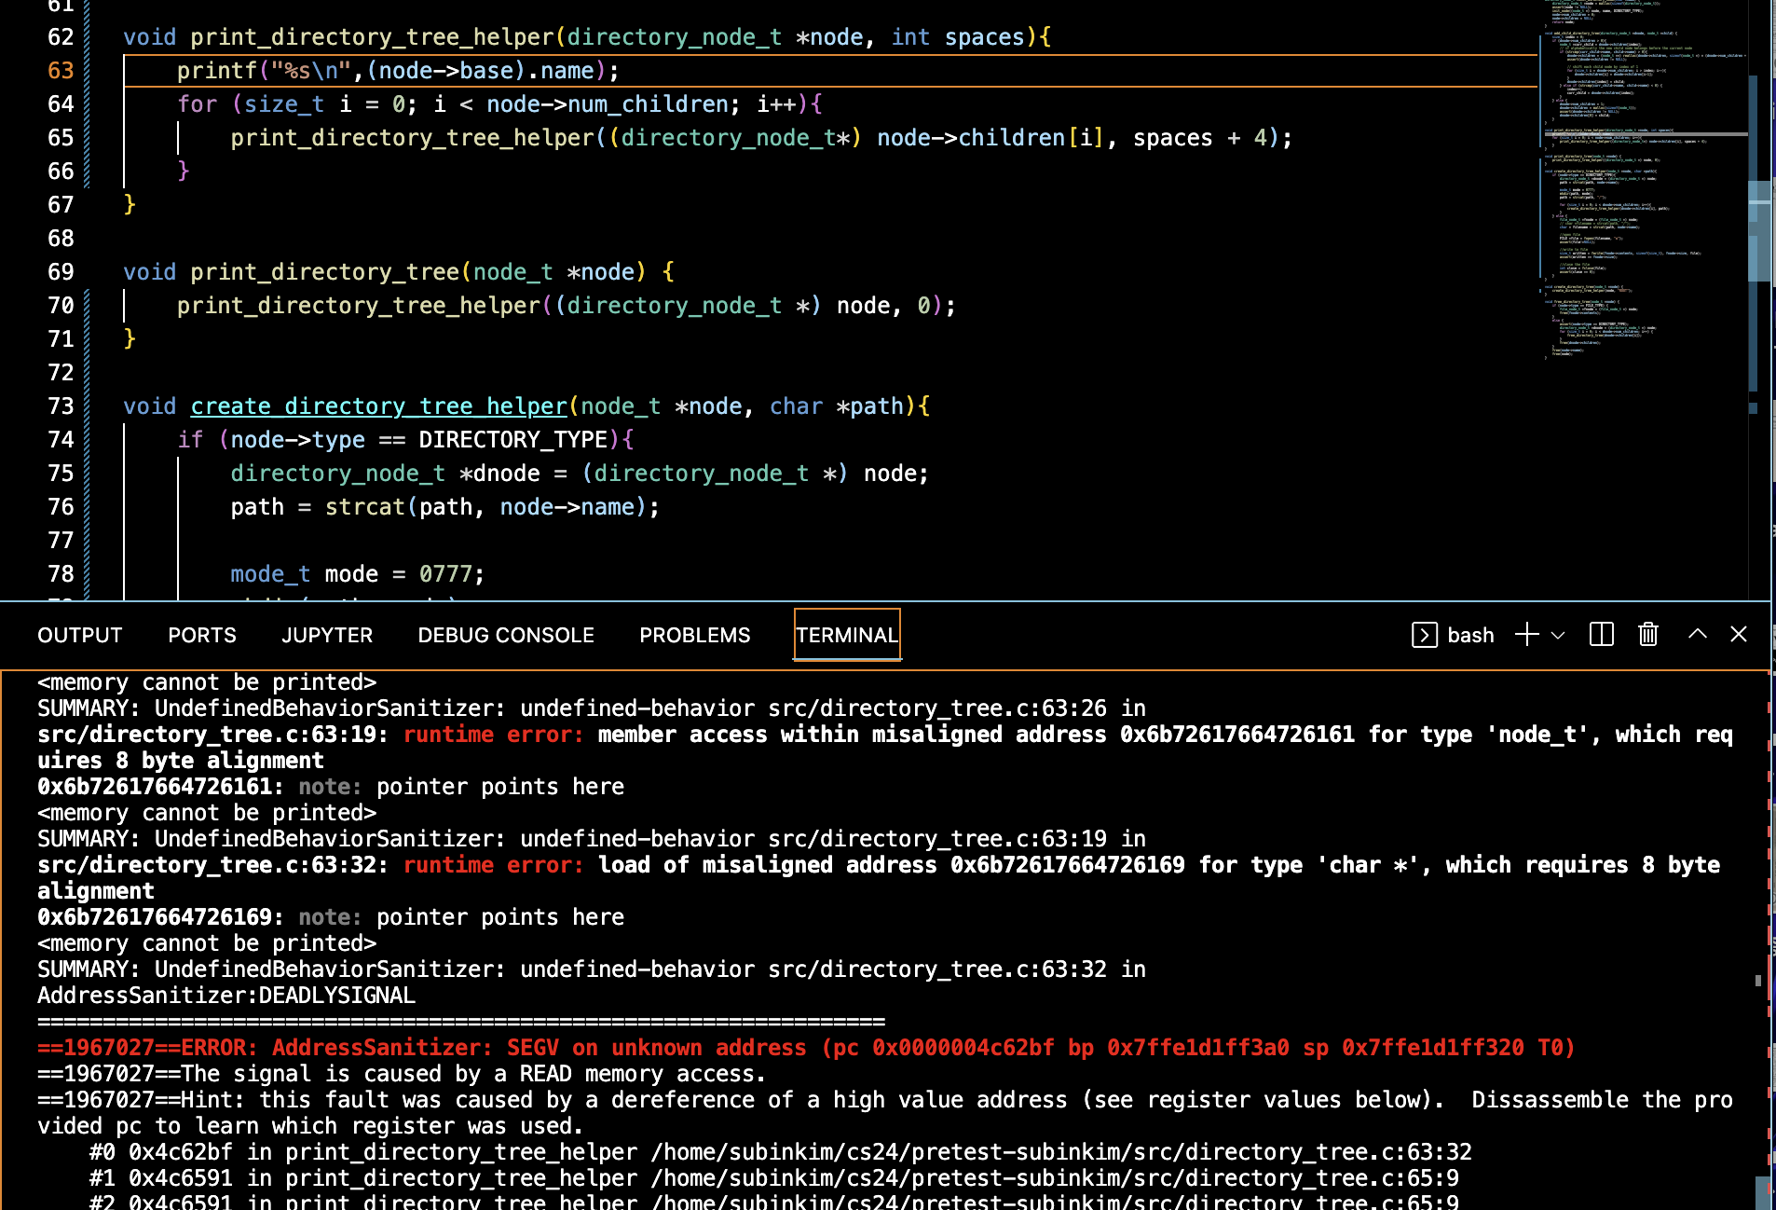Viewport: 1776px width, 1210px height.
Task: Open the launch profile dropdown chevron
Action: 1558,635
